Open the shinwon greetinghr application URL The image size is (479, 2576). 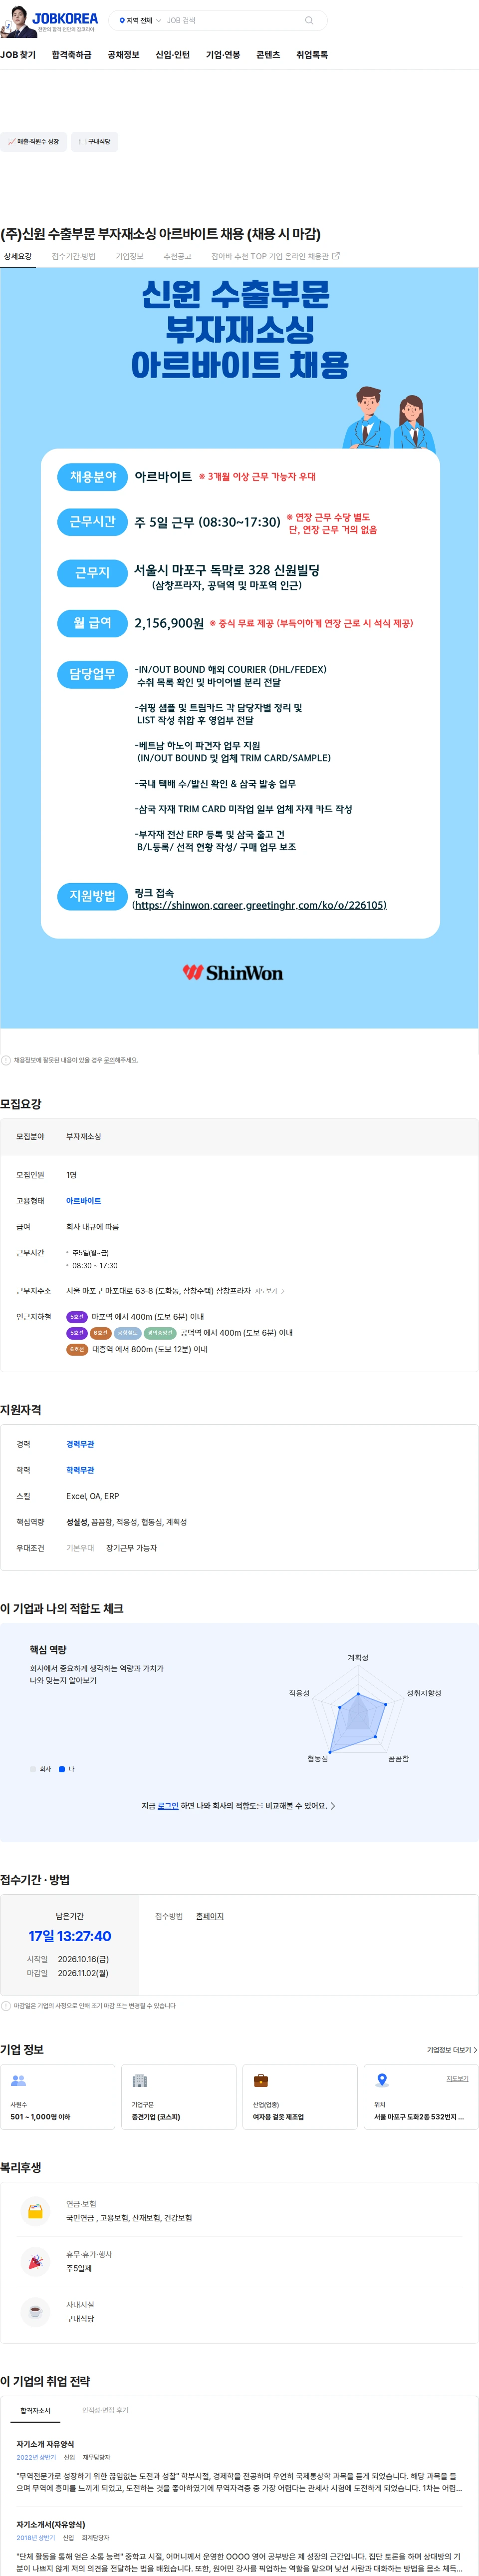259,905
